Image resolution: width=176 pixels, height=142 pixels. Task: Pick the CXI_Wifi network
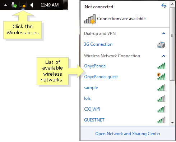click(x=125, y=109)
